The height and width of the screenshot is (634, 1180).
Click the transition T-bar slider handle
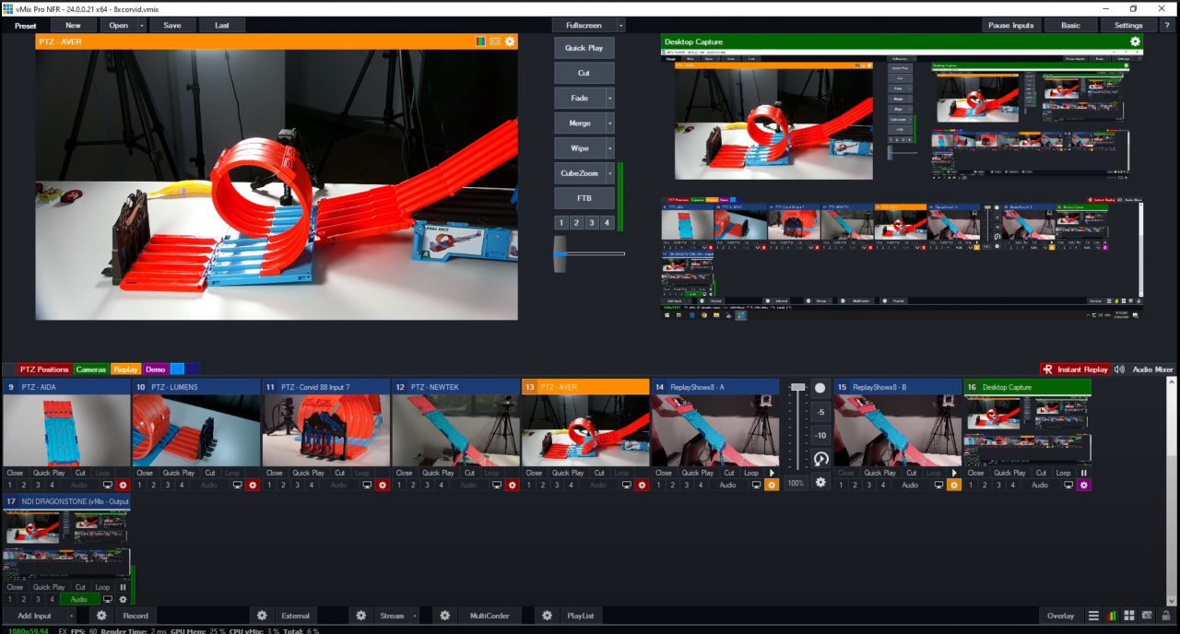coord(560,253)
